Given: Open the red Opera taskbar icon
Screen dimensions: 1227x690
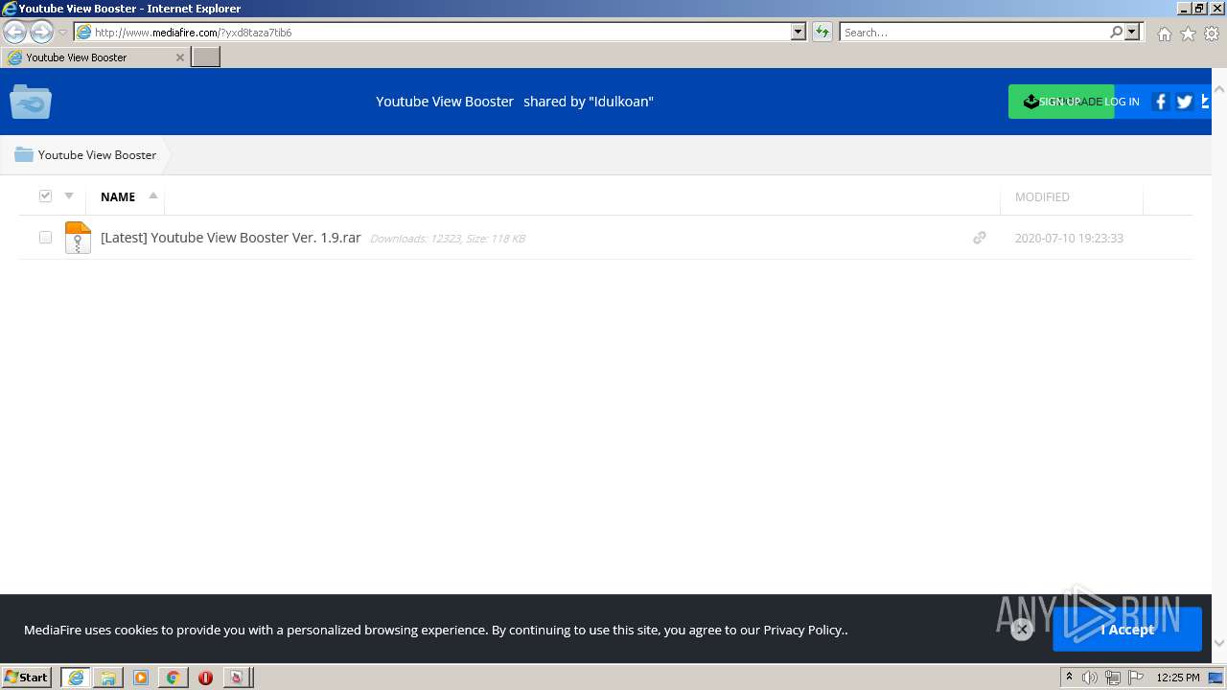Looking at the screenshot, I should 205,678.
